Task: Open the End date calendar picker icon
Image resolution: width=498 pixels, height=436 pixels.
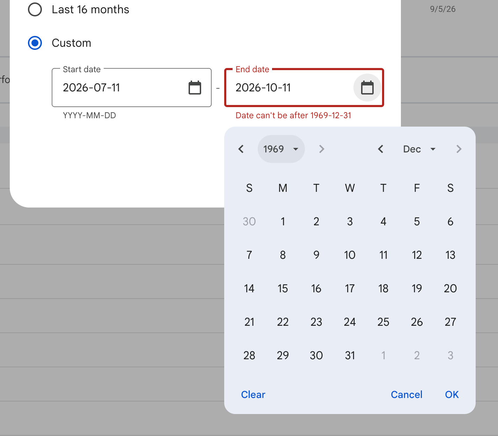Action: coord(367,88)
